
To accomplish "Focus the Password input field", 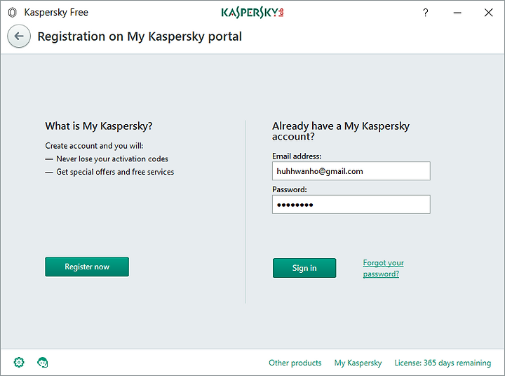I will point(351,204).
